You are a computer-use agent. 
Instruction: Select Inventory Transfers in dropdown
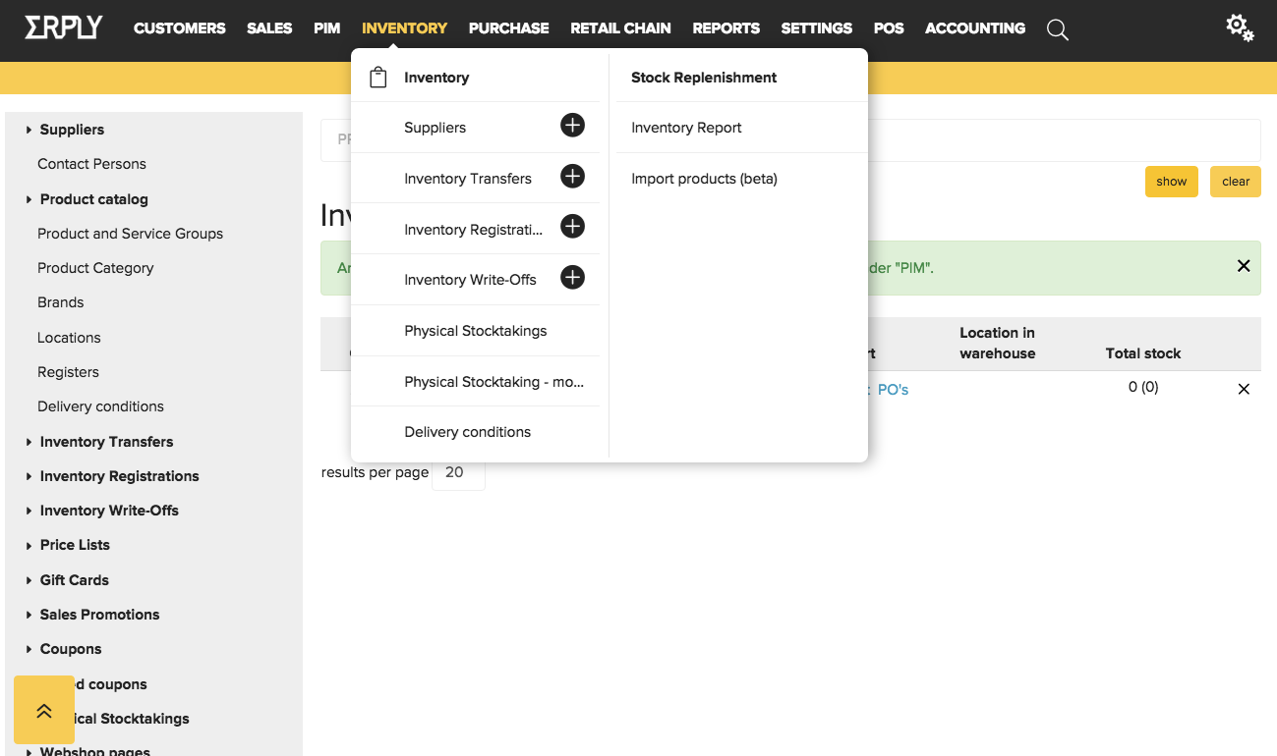point(468,179)
